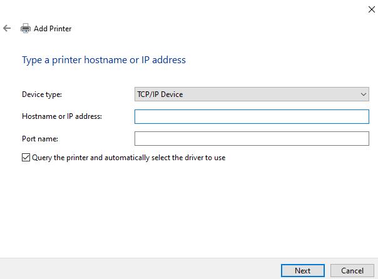Image resolution: width=378 pixels, height=279 pixels.
Task: Open the Device type combo box
Action: 252,94
